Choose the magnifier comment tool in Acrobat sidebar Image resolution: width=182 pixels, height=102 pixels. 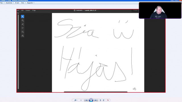(23, 20)
